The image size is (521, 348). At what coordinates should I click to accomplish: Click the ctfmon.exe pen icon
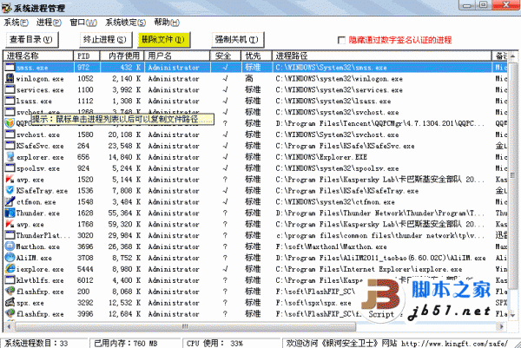pos(10,201)
